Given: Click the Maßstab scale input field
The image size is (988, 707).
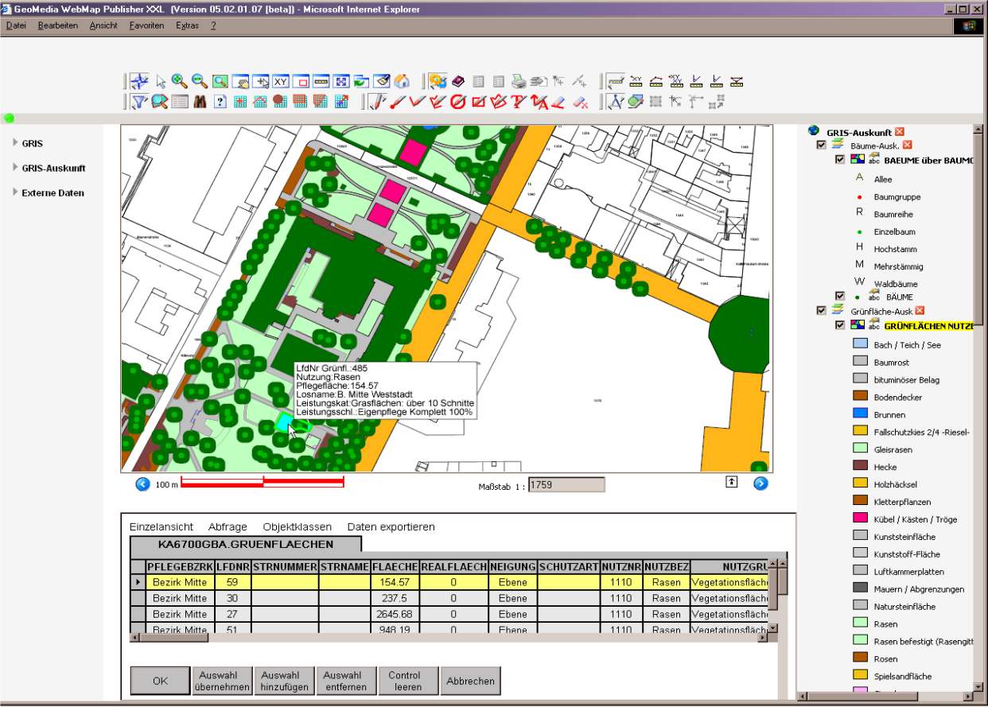Looking at the screenshot, I should click(566, 484).
